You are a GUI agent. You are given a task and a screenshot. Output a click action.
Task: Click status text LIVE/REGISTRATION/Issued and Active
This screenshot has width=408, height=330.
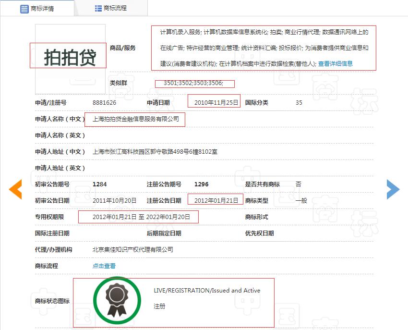pyautogui.click(x=207, y=291)
